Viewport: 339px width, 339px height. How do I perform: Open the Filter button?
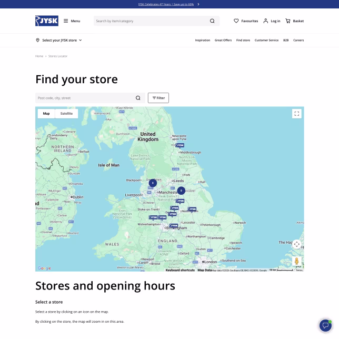[158, 98]
